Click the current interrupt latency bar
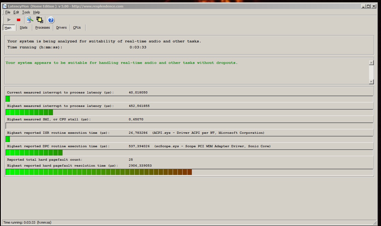Viewport: 381px width, 226px height. 189,99
